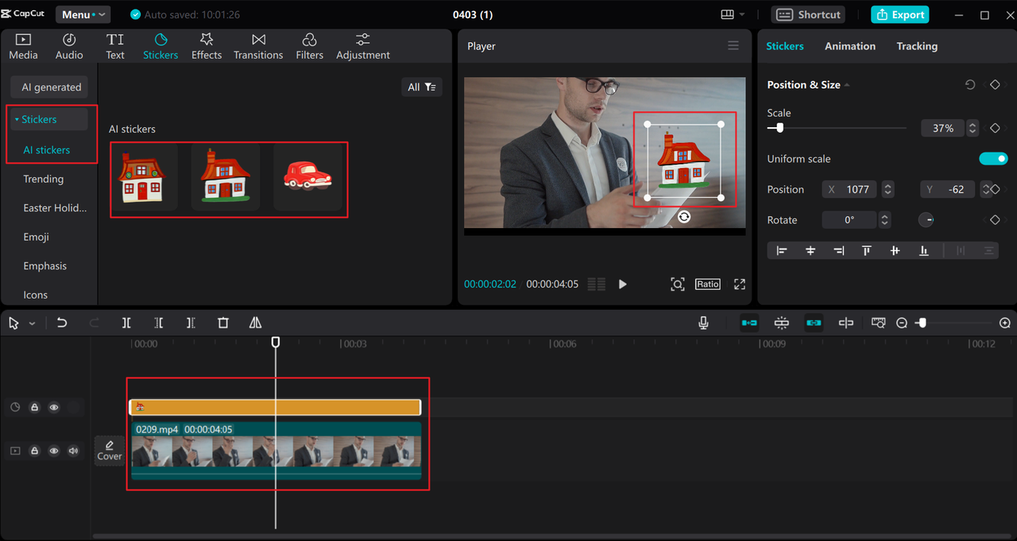Delete the selected clip

click(x=223, y=323)
